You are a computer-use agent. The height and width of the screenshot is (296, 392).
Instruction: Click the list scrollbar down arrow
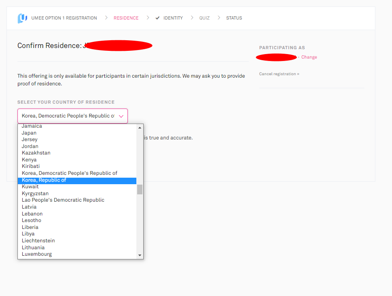(x=140, y=255)
